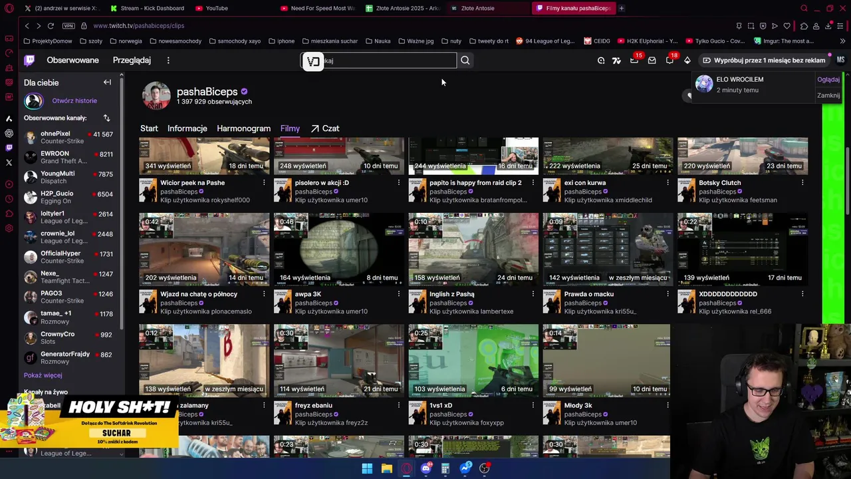
Task: Open Calculator from the taskbar
Action: [445, 468]
